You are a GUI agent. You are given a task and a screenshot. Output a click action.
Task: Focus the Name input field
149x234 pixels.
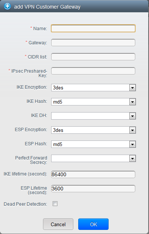93,28
